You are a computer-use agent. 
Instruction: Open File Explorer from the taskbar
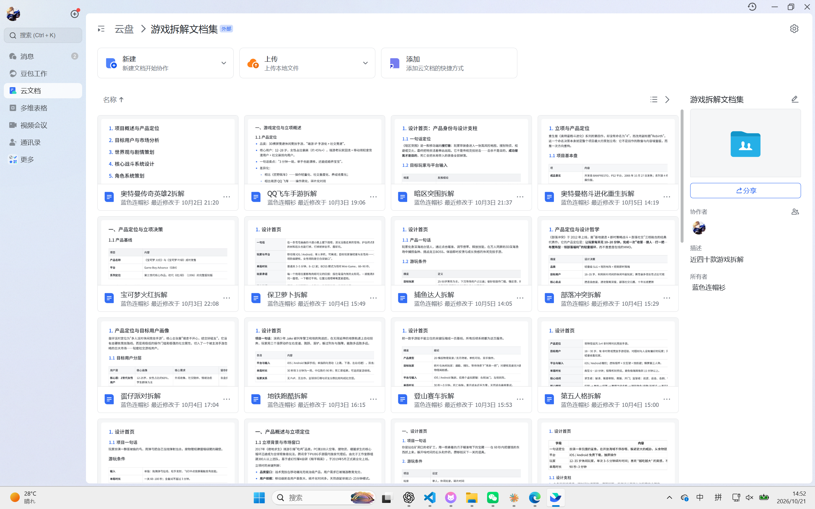[471, 498]
